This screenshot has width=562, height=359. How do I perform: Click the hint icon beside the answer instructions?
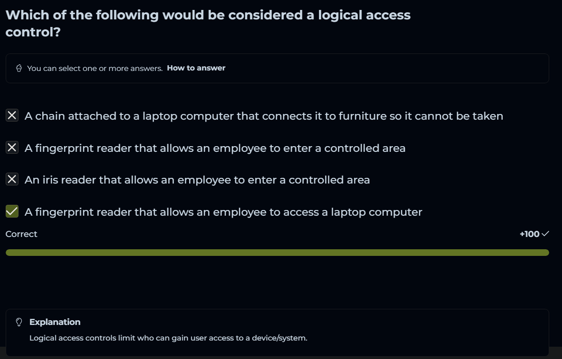click(x=19, y=69)
